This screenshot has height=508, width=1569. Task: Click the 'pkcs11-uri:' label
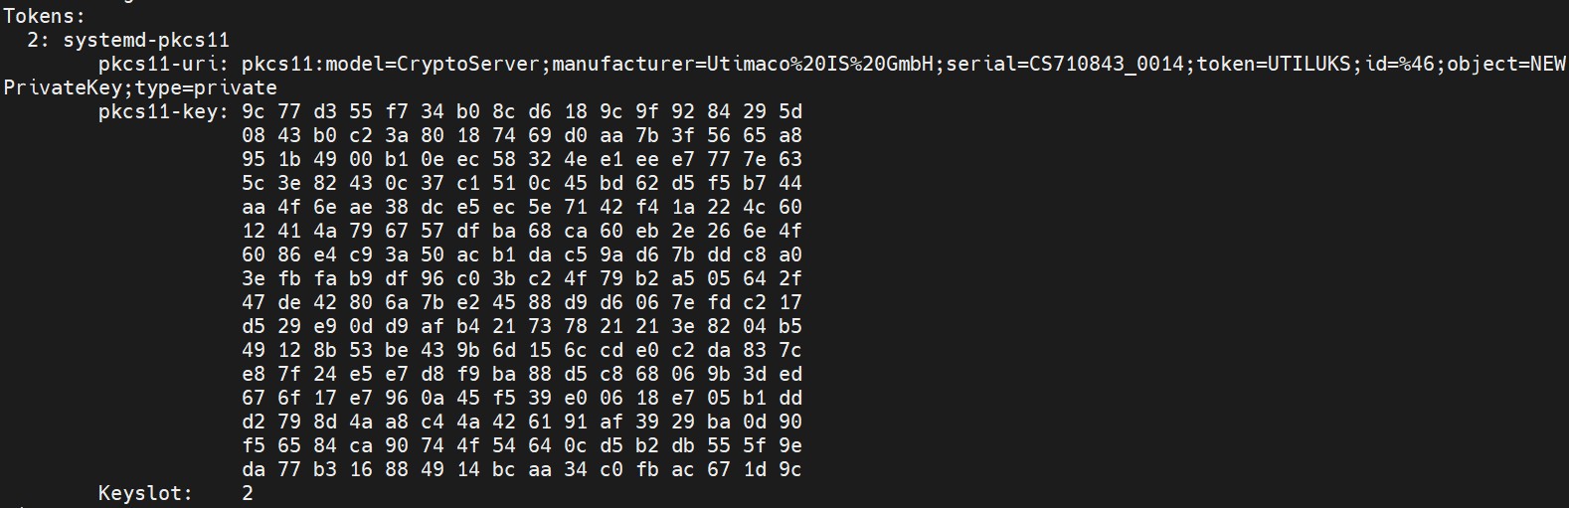(164, 64)
